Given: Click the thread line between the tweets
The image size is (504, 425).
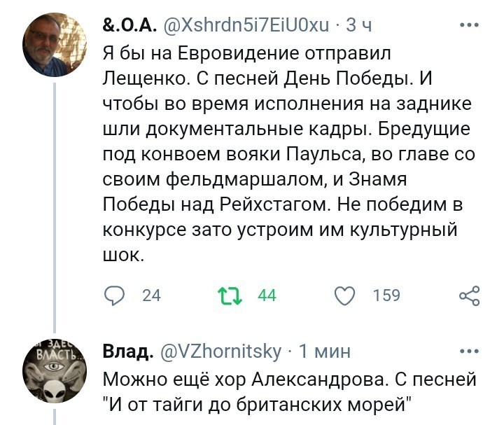Looking at the screenshot, I should [x=55, y=208].
